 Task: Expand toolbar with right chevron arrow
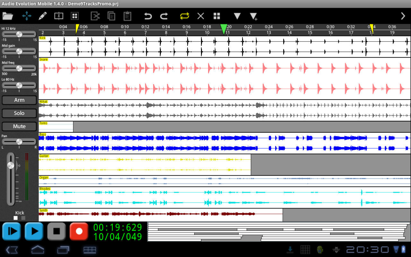pyautogui.click(x=403, y=16)
